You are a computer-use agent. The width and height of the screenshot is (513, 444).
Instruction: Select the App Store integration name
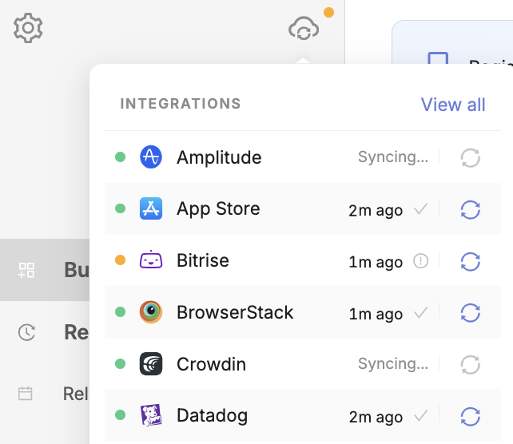coord(218,209)
